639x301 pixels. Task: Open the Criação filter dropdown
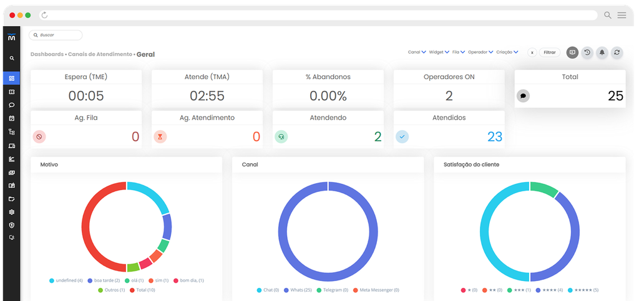tap(507, 52)
